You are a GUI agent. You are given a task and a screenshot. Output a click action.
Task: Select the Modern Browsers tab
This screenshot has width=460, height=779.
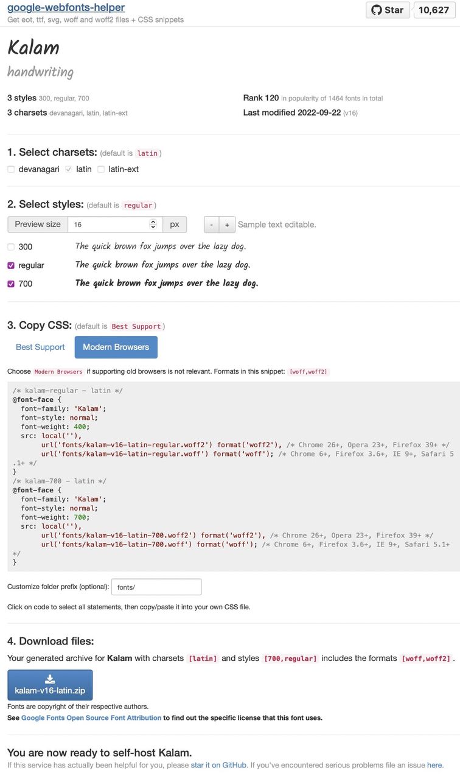[116, 347]
